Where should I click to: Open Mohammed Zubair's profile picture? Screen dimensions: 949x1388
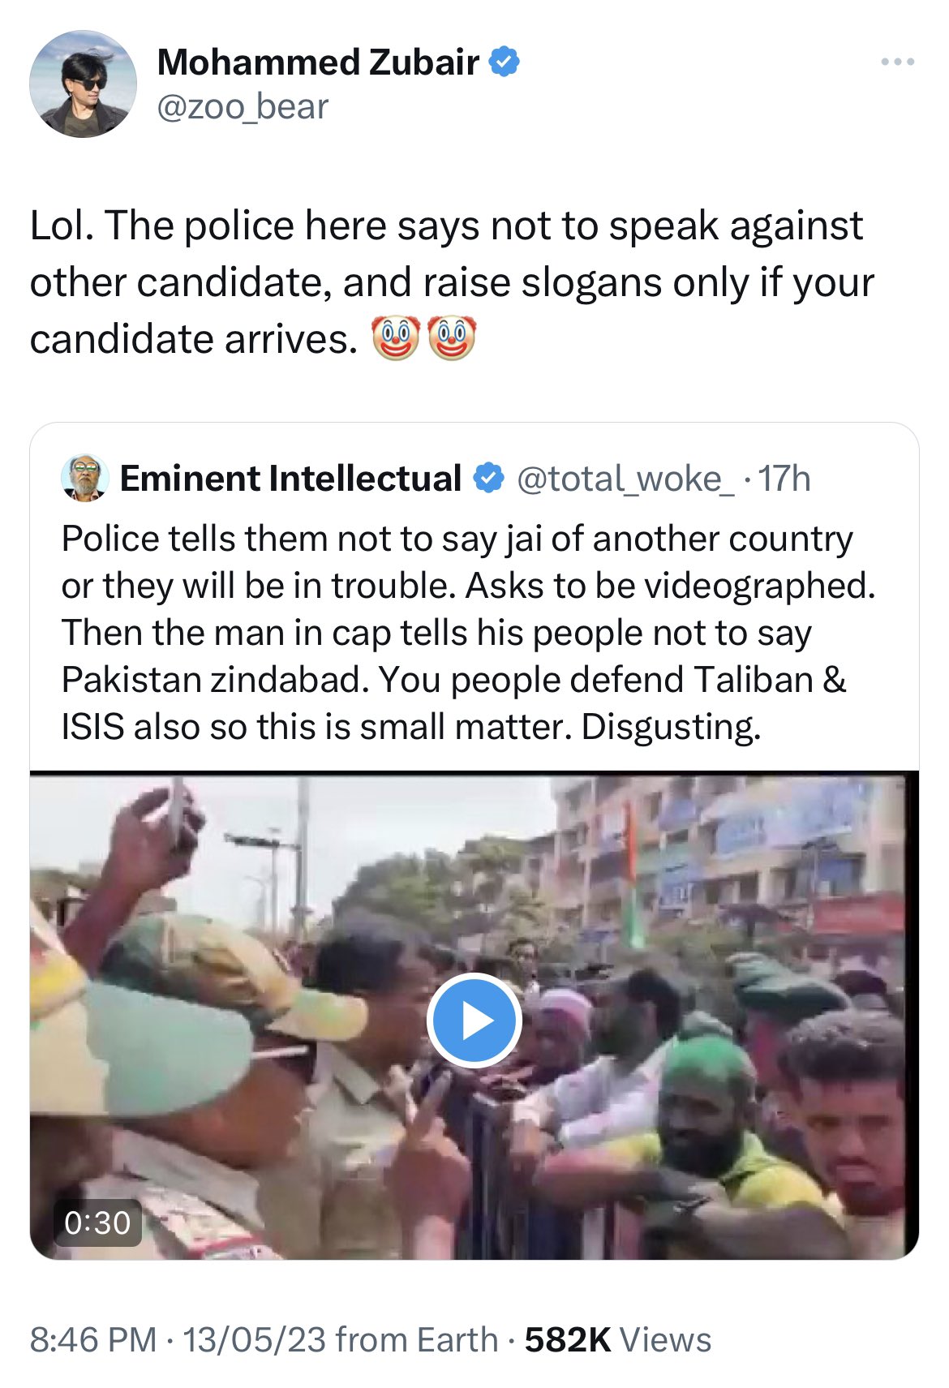[83, 84]
